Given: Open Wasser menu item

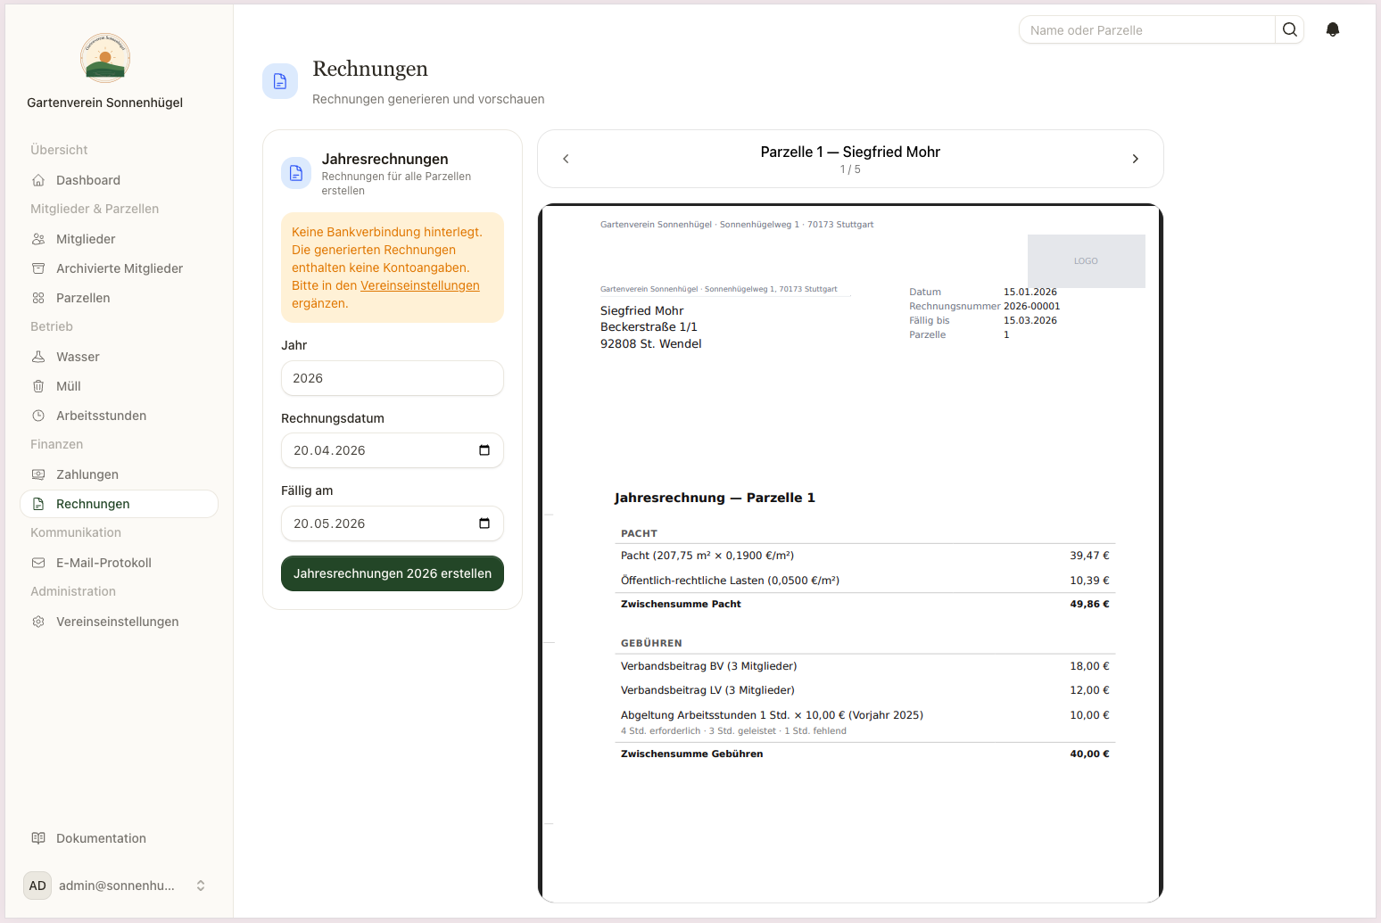Looking at the screenshot, I should [119, 357].
